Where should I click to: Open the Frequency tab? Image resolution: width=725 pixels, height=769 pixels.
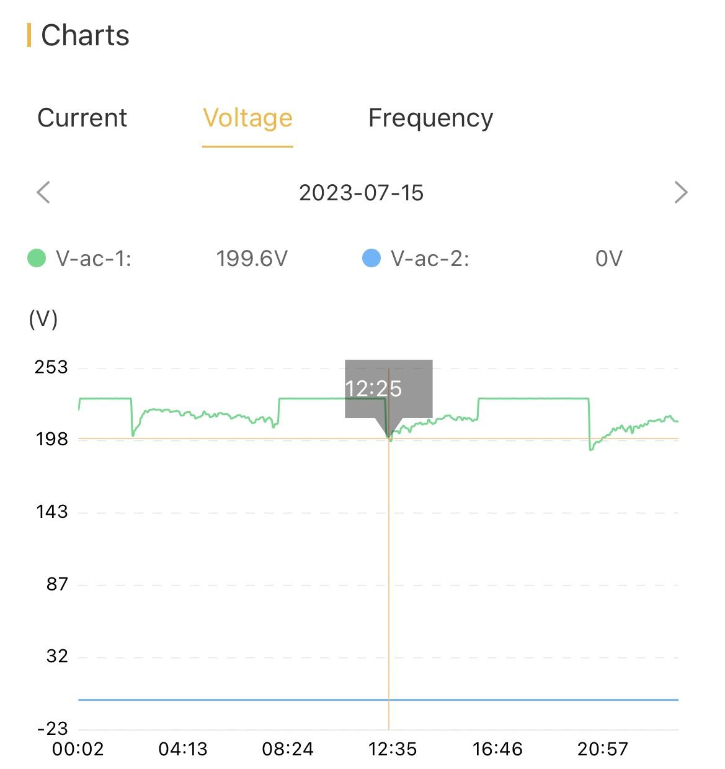click(430, 118)
